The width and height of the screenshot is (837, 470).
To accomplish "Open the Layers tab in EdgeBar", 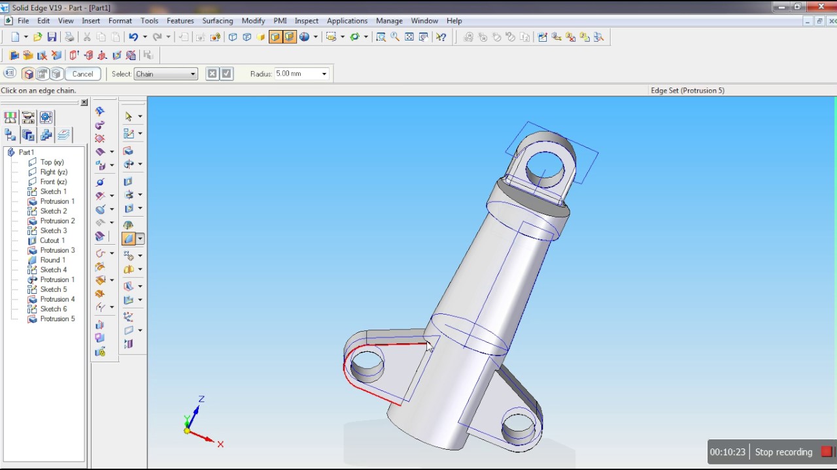I will (63, 135).
